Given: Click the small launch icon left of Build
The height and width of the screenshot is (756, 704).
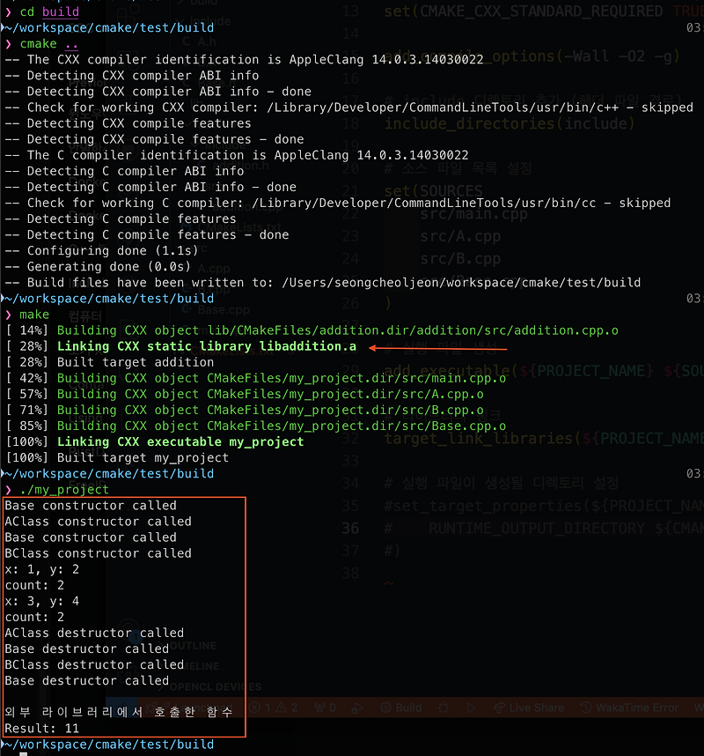Looking at the screenshot, I should click(358, 708).
